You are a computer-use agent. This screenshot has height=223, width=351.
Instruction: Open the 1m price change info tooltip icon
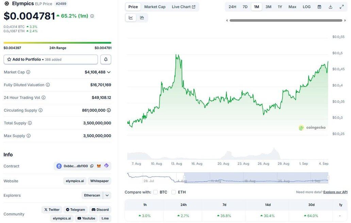coord(92,16)
